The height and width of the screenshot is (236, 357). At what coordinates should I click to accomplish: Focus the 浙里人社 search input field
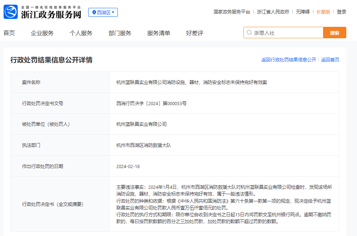283,33
